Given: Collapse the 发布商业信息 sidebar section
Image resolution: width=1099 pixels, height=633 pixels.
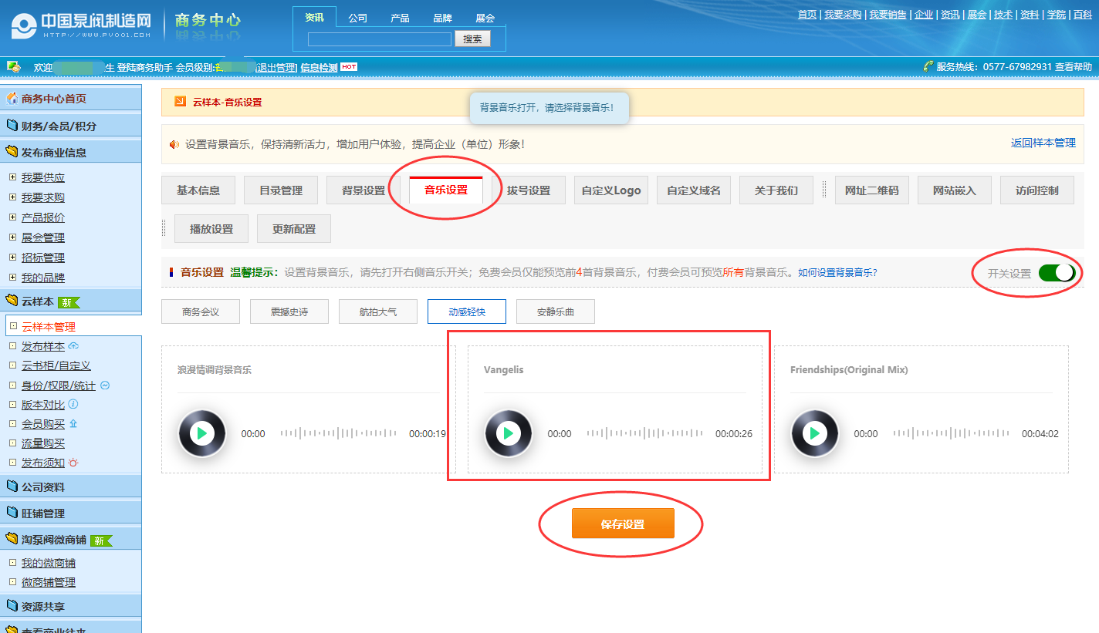Looking at the screenshot, I should point(53,152).
